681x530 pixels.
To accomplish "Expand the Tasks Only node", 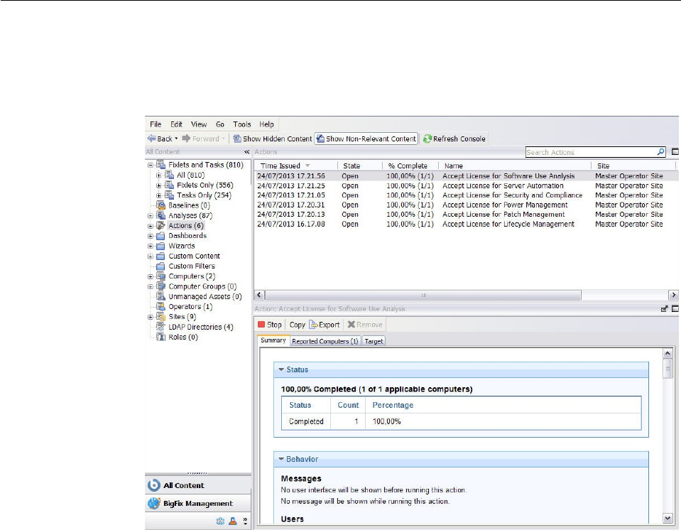I will pos(158,195).
